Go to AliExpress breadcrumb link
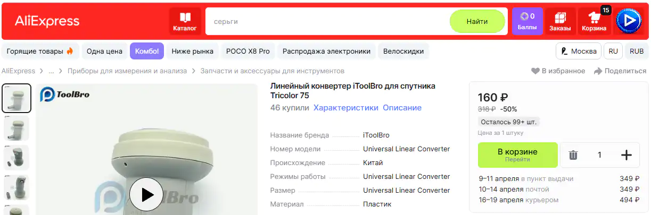 (18, 71)
